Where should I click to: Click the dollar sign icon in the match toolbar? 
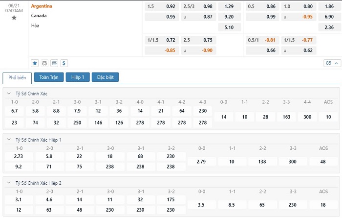64,63
